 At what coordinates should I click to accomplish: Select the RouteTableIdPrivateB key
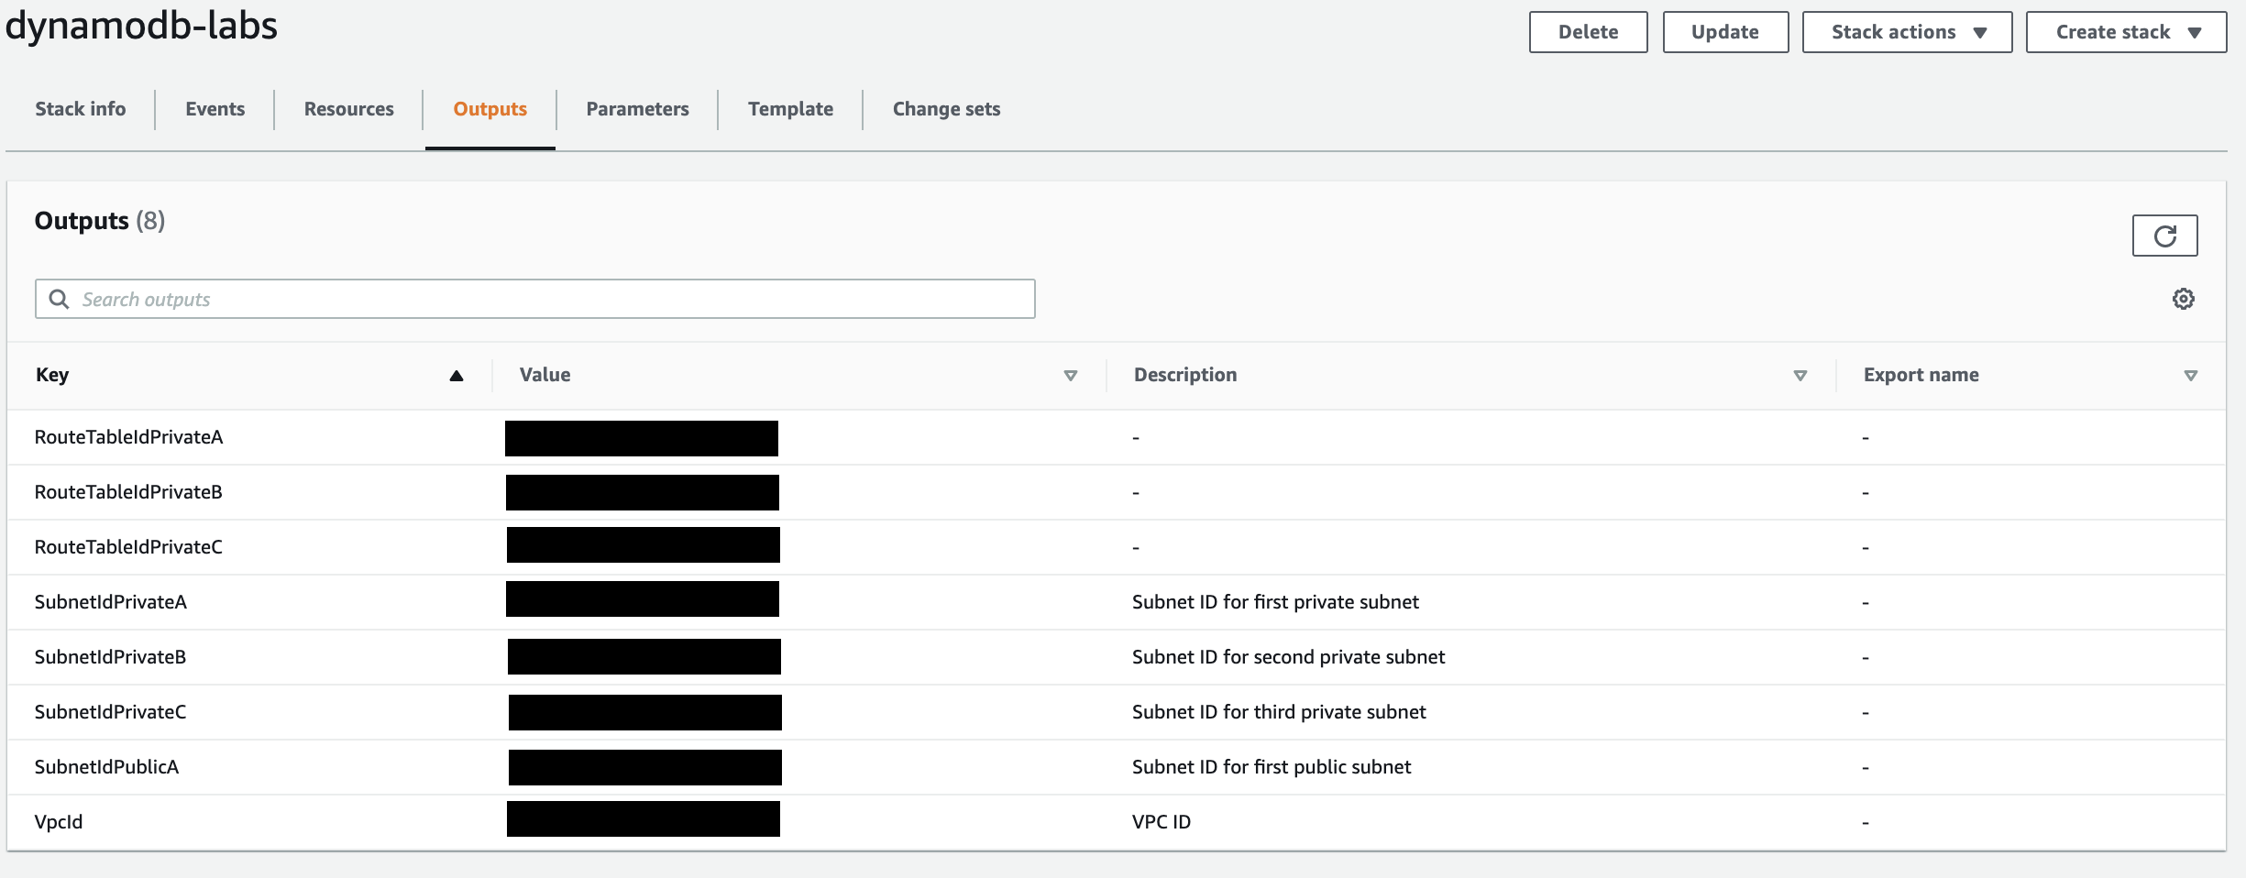[128, 492]
